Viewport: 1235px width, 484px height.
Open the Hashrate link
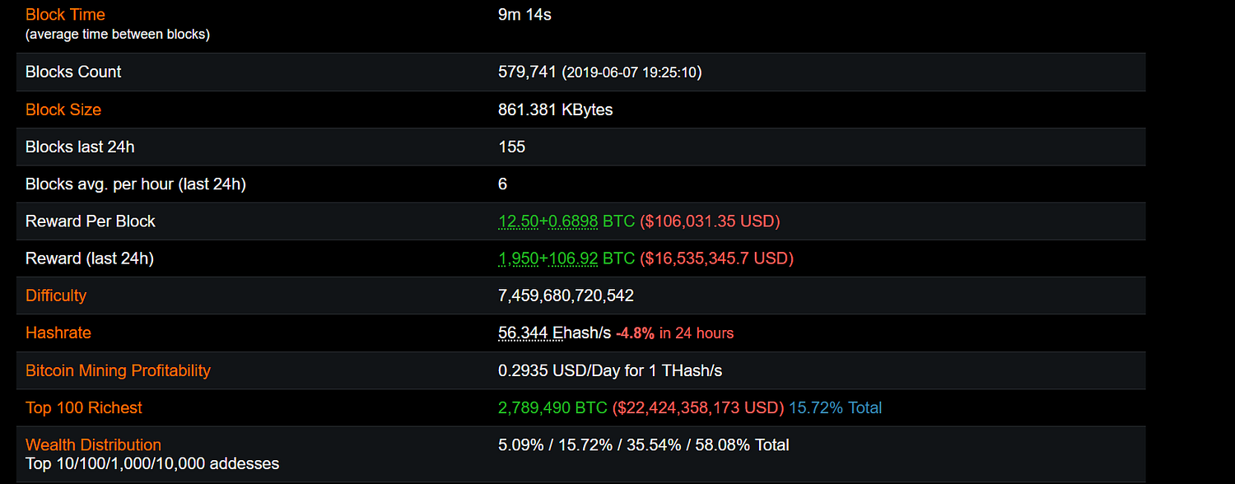tap(58, 333)
